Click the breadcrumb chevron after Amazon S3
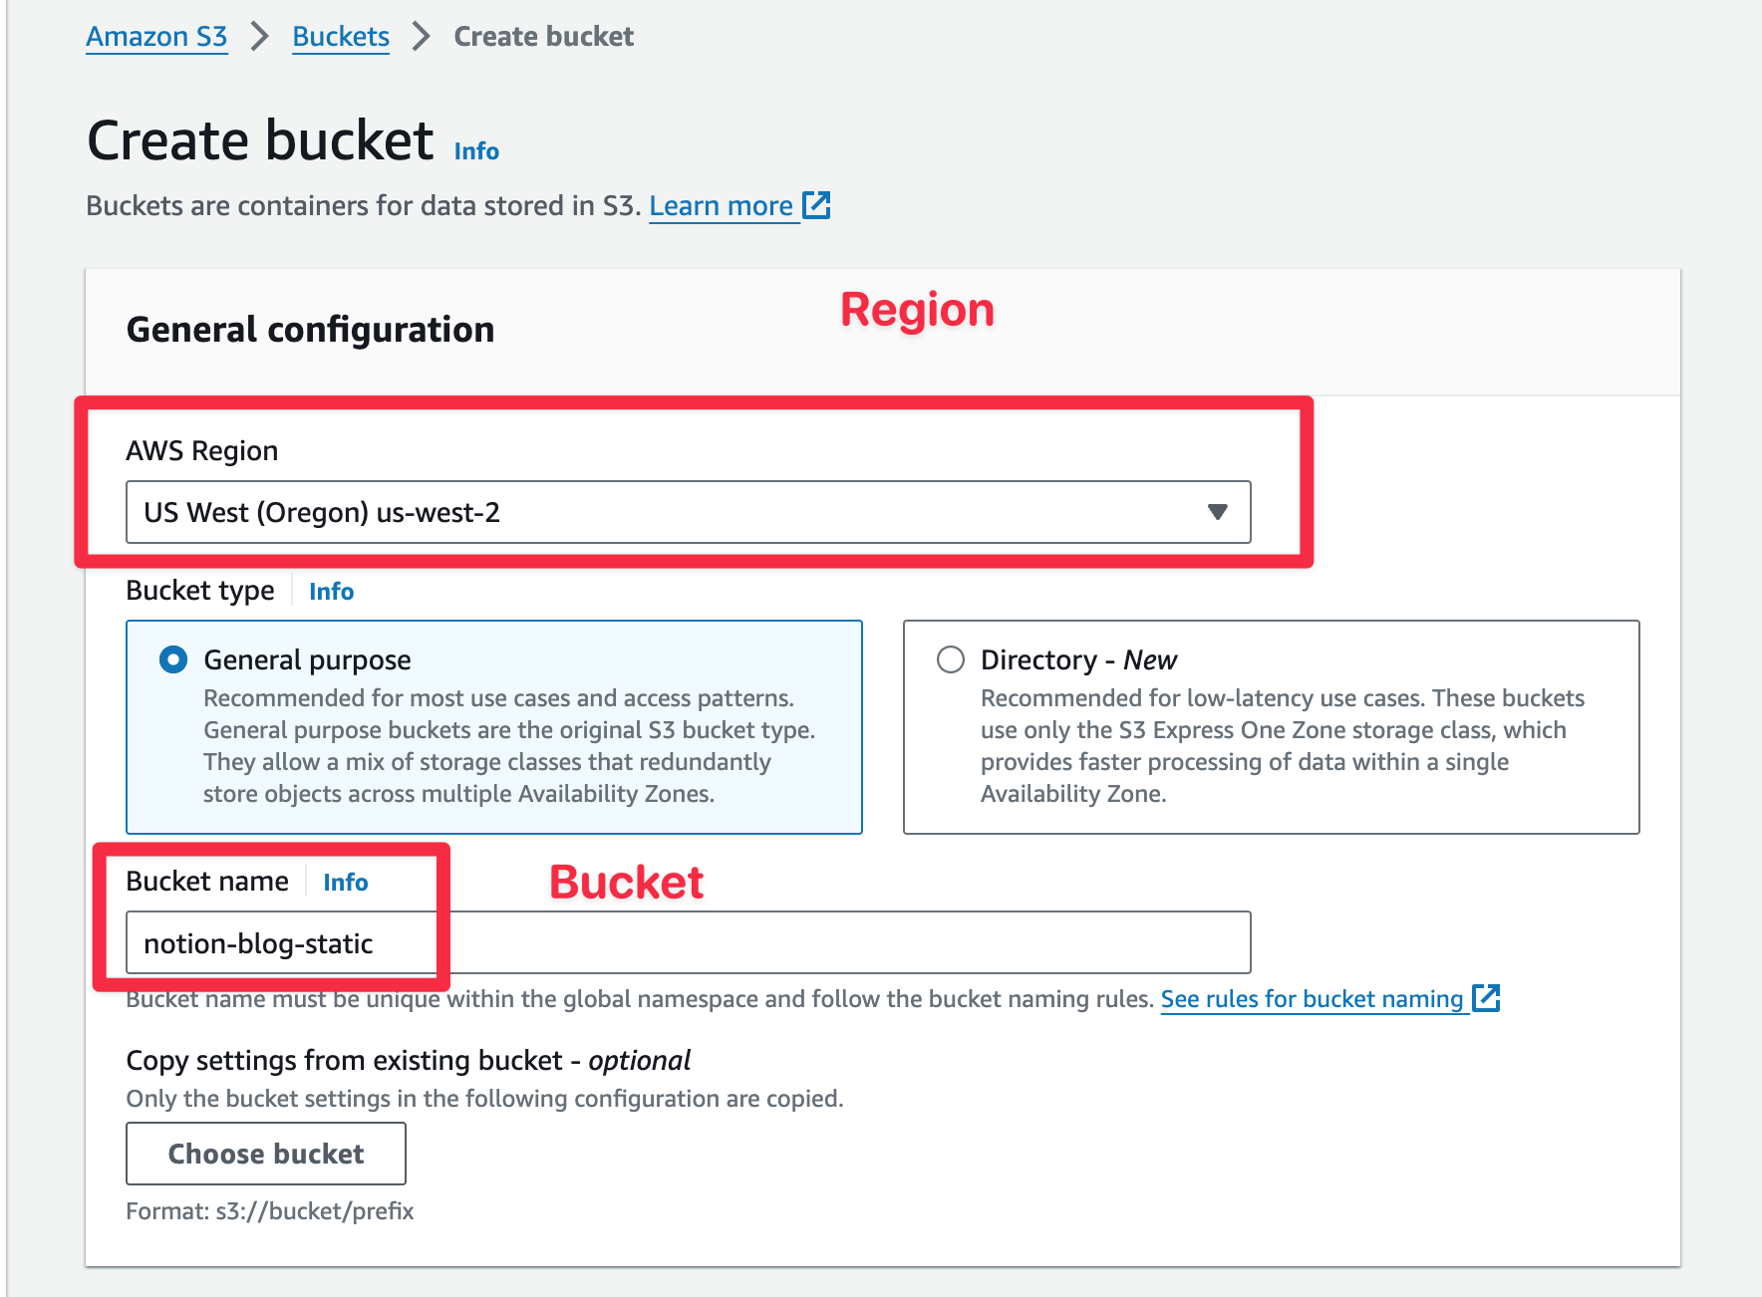1762x1297 pixels. pos(260,37)
